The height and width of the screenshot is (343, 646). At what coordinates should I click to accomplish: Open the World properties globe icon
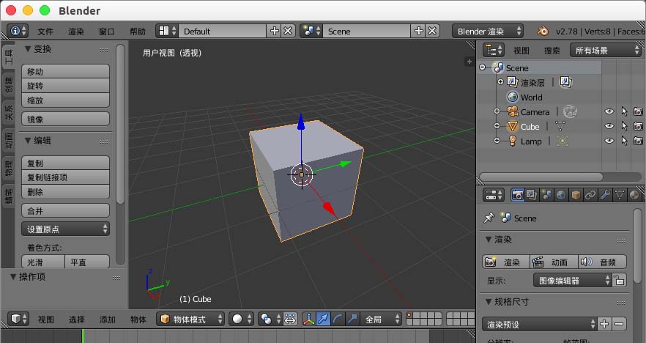[561, 195]
